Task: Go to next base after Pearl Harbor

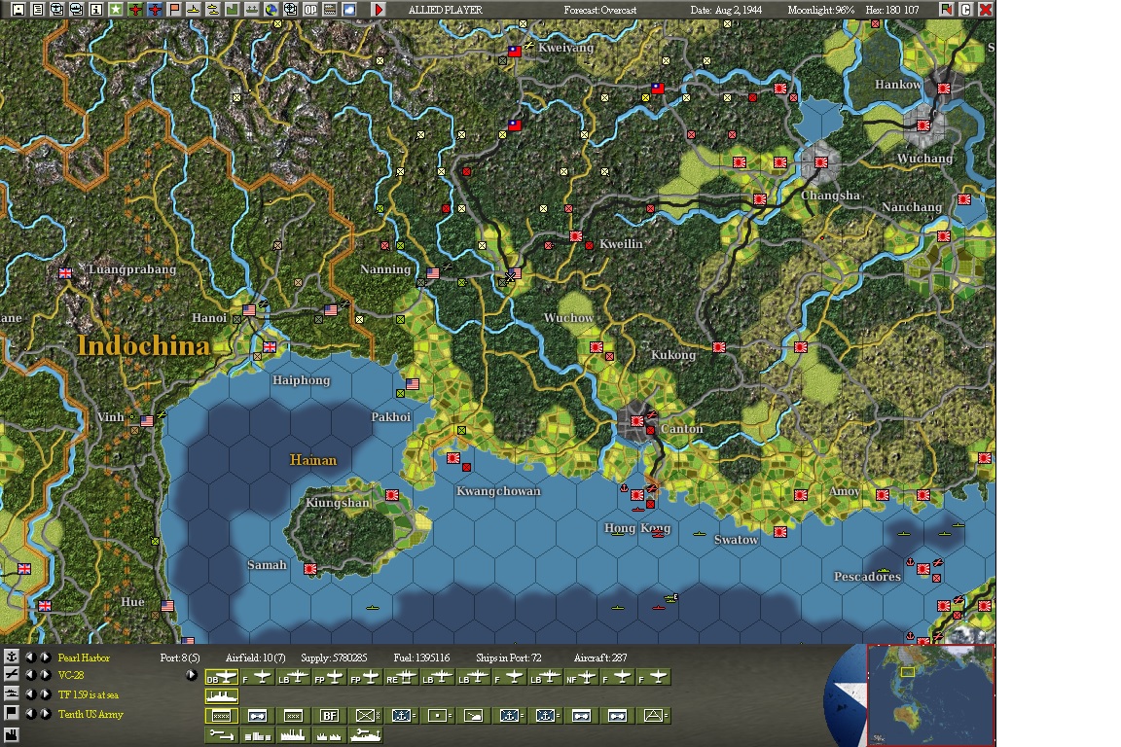Action: click(x=46, y=658)
